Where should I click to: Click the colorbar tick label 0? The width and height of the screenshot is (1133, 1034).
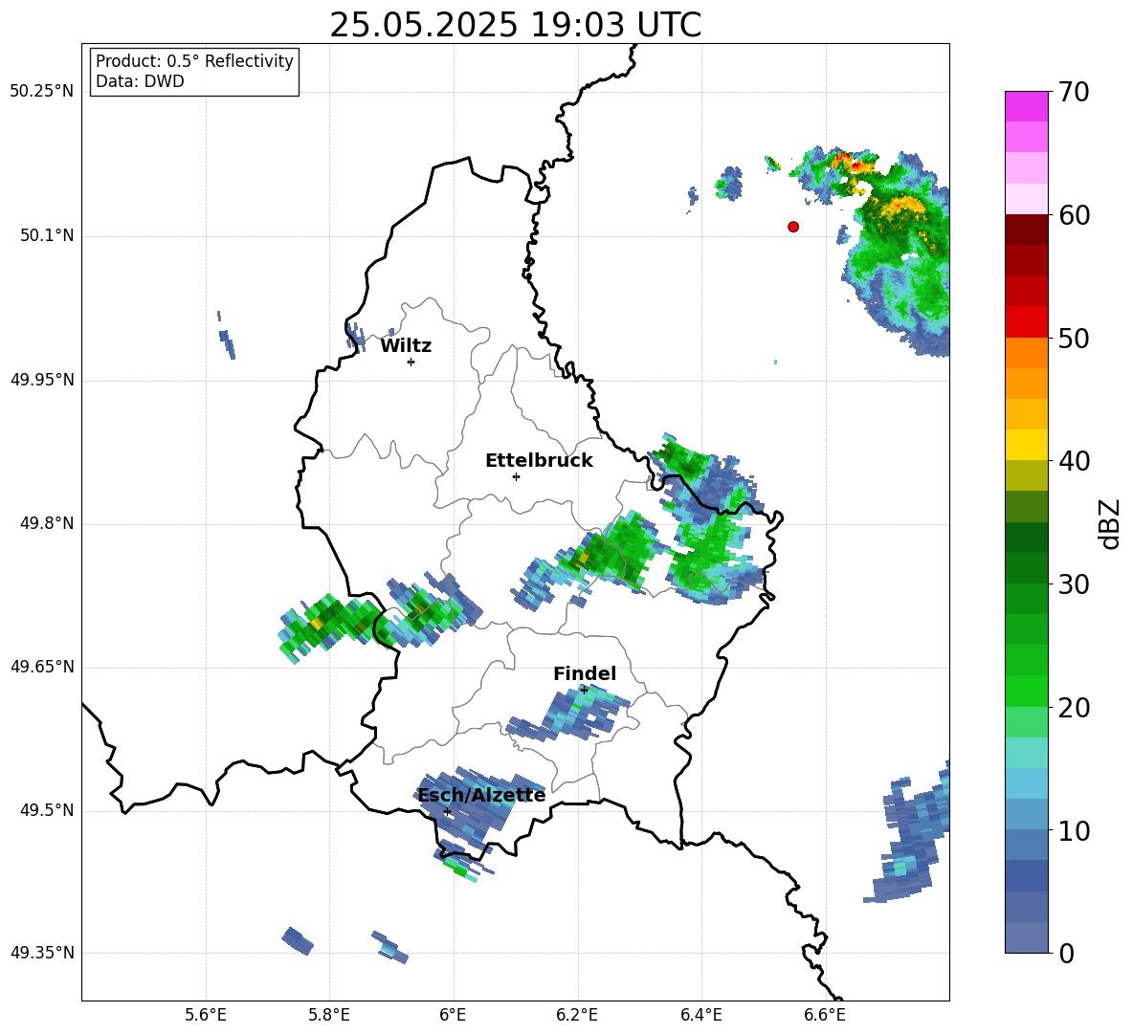[1067, 953]
